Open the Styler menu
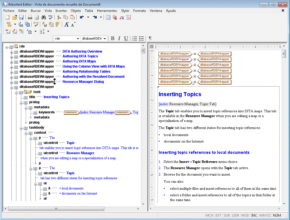This screenshot has height=220, width=290. click(x=125, y=11)
